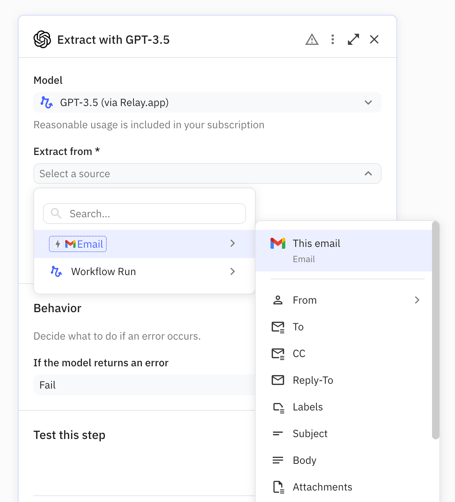Viewport: 455px width, 502px height.
Task: Select the Subject field option
Action: pos(344,434)
